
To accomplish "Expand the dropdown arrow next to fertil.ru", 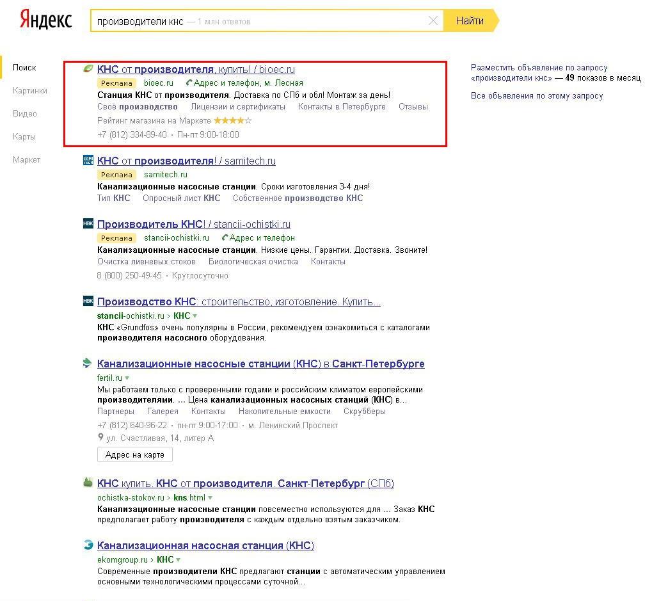I will point(127,378).
